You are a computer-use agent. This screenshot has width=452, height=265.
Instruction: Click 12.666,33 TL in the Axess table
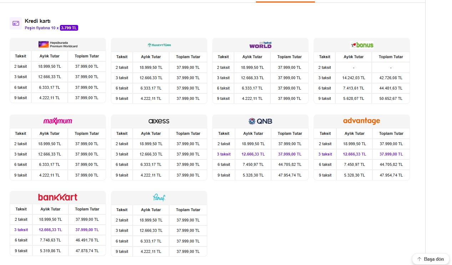tap(151, 154)
